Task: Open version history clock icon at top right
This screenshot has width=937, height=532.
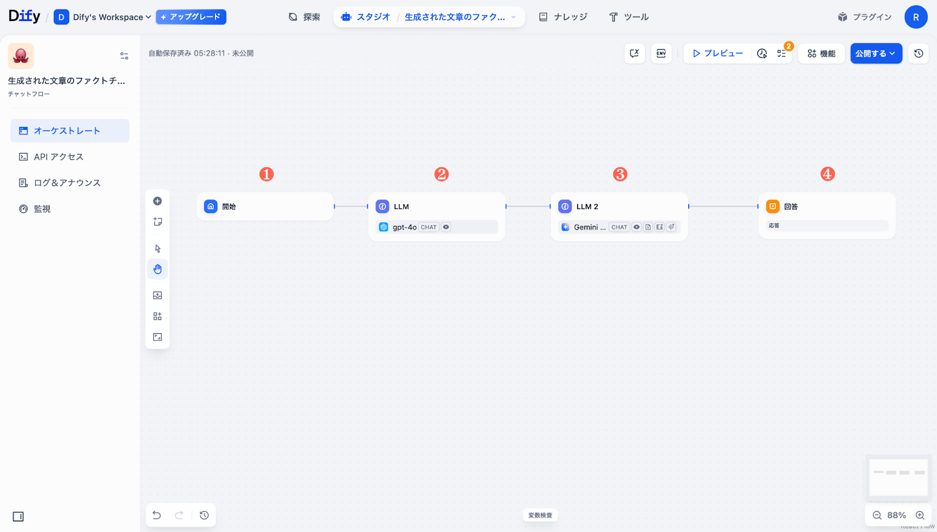Action: click(918, 53)
